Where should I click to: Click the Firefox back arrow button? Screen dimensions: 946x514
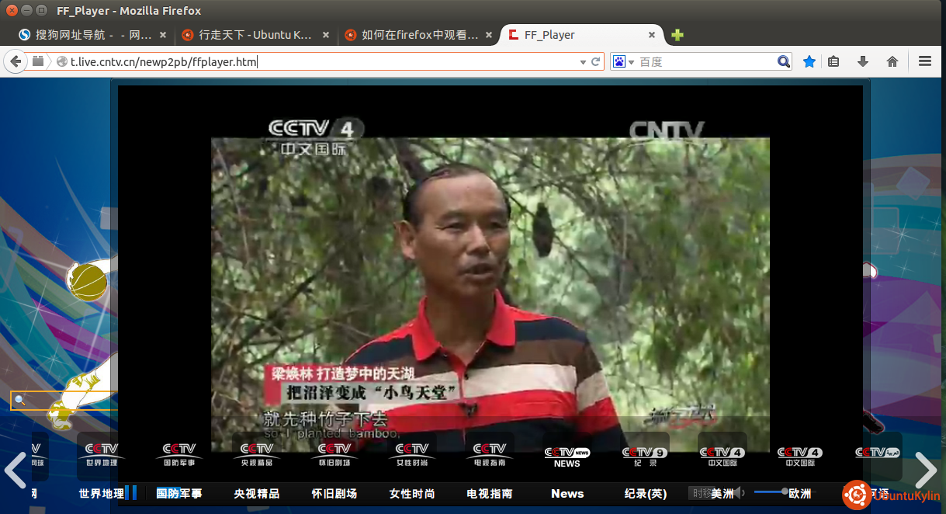[x=15, y=61]
